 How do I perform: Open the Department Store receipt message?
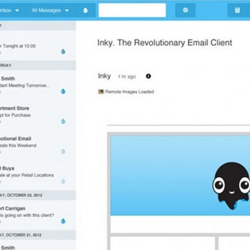click(38, 115)
